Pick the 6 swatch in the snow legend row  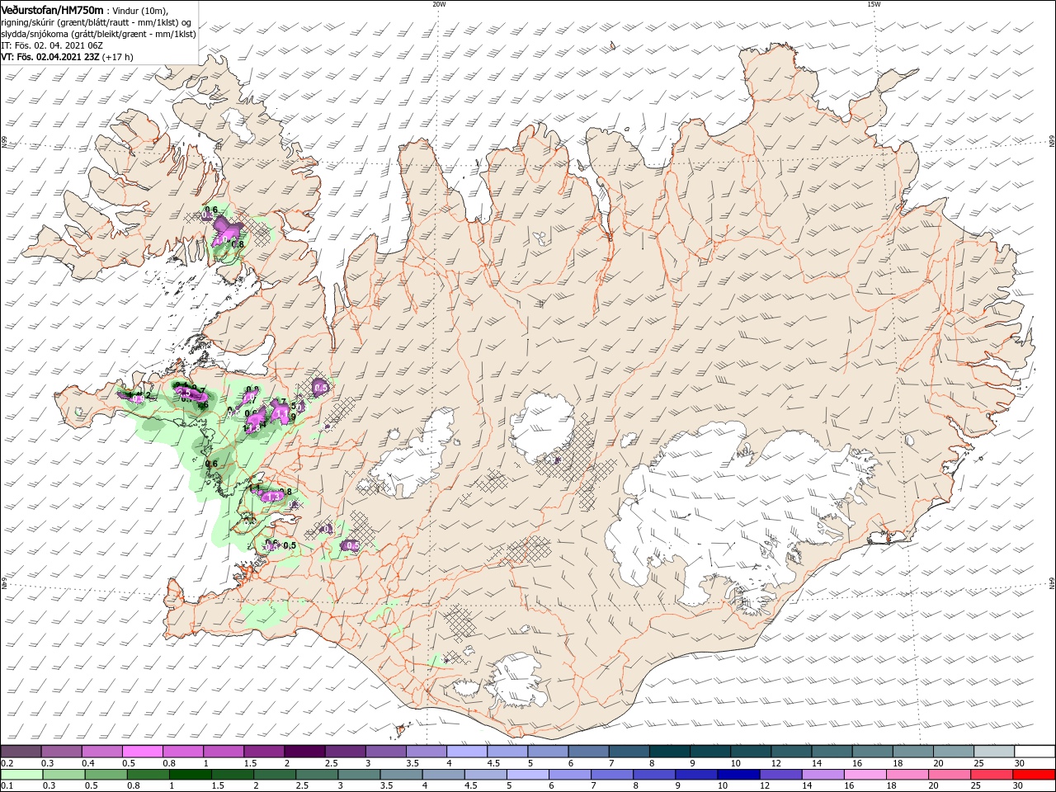coord(588,751)
